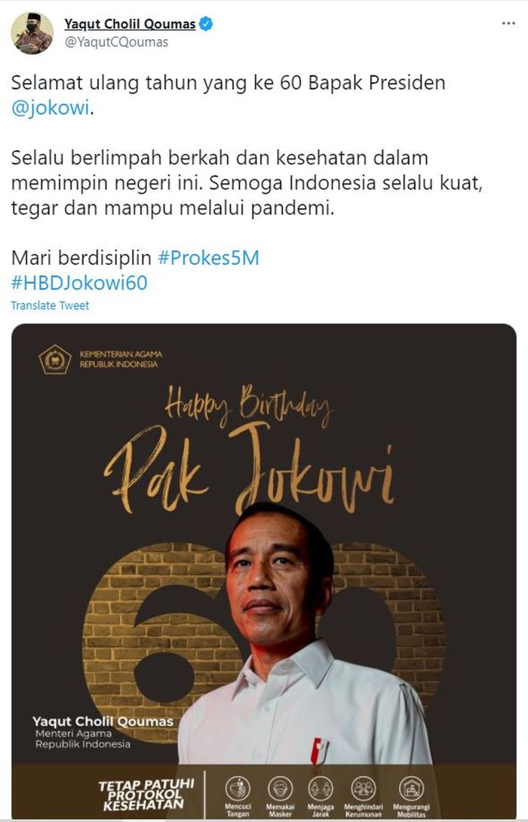Viewport: 528px width, 822px height.
Task: Click Translate Tweet
Action: click(50, 305)
